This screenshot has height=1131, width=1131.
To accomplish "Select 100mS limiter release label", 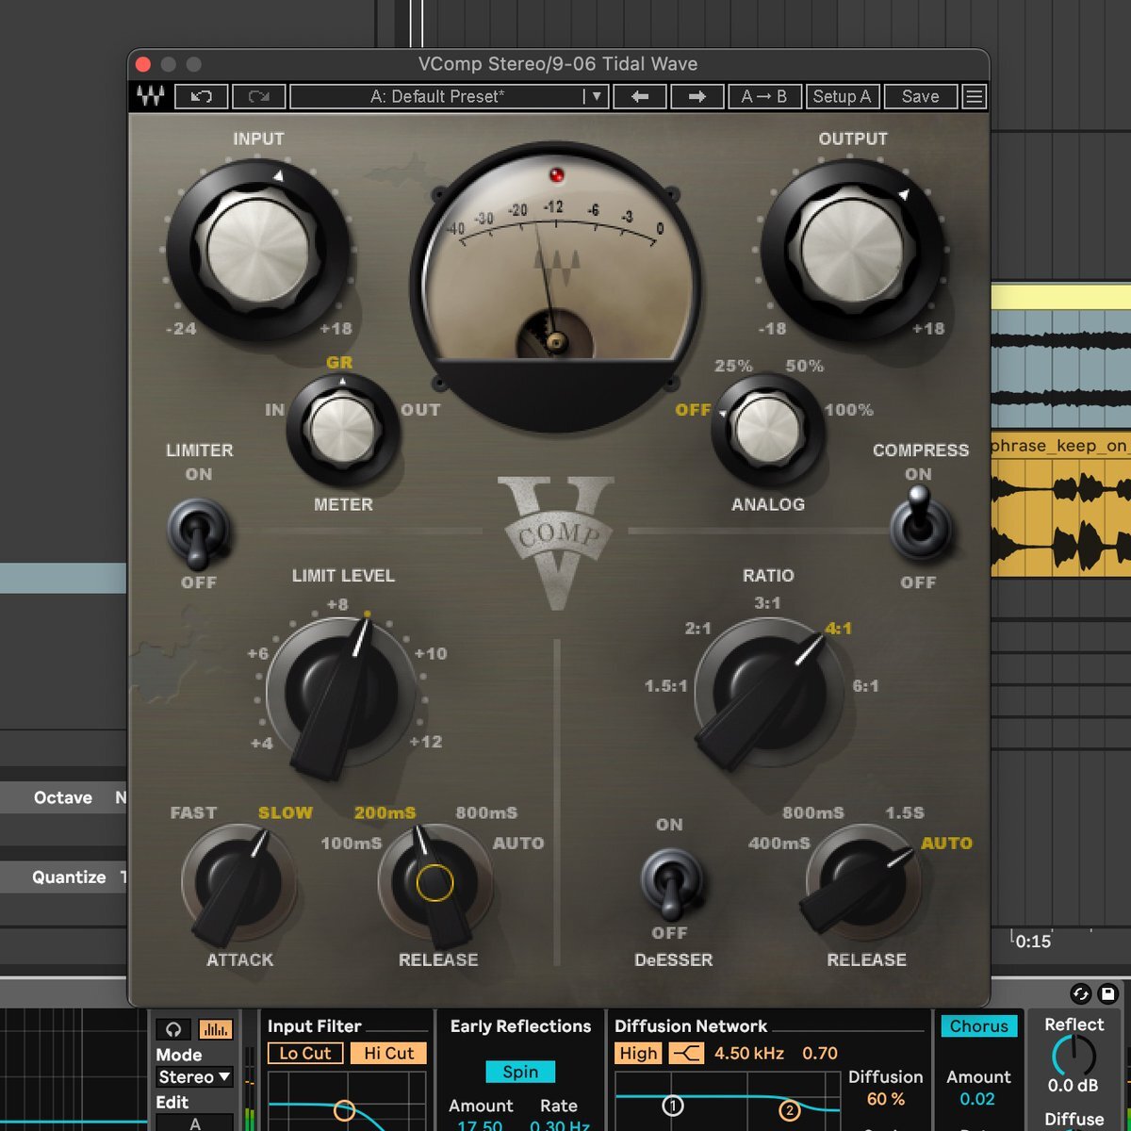I will click(352, 844).
